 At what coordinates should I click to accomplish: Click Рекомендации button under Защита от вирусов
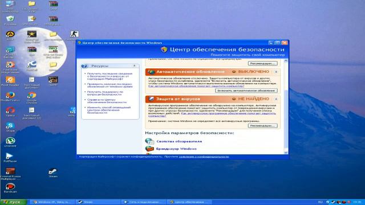[262, 125]
